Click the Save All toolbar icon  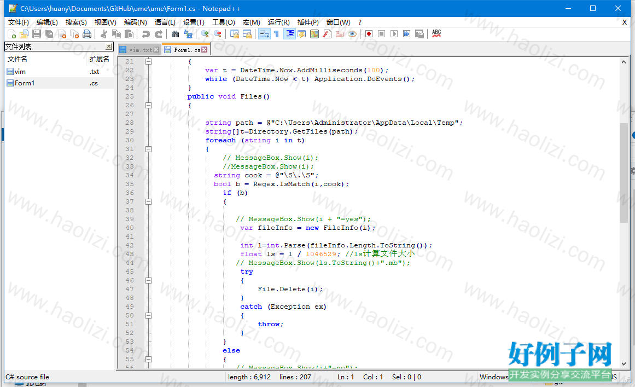49,34
